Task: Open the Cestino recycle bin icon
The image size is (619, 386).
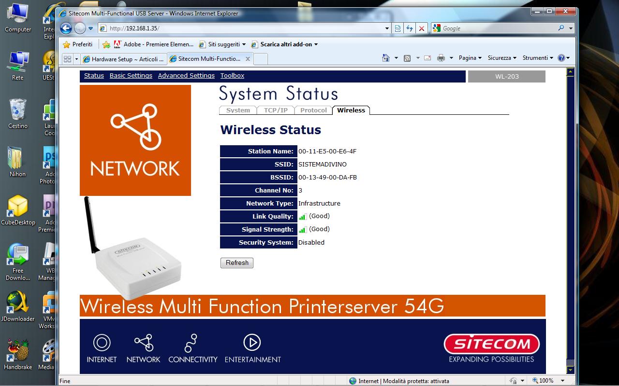Action: [18, 114]
